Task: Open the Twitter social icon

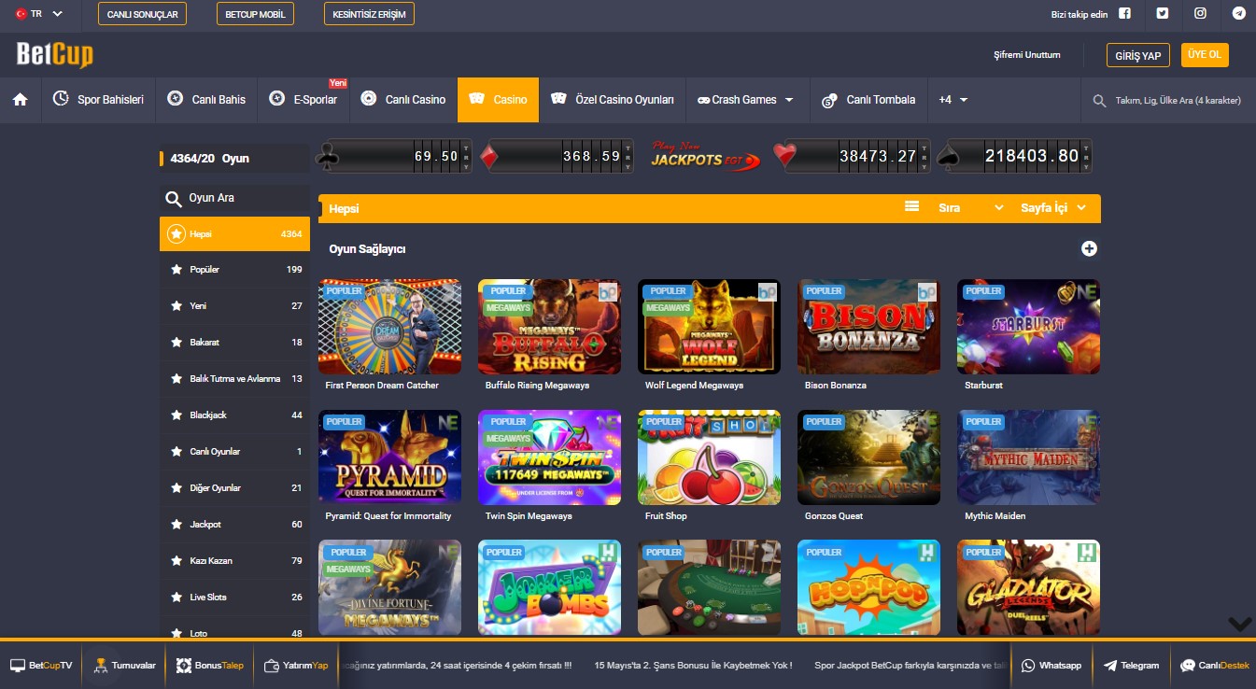Action: tap(1163, 13)
